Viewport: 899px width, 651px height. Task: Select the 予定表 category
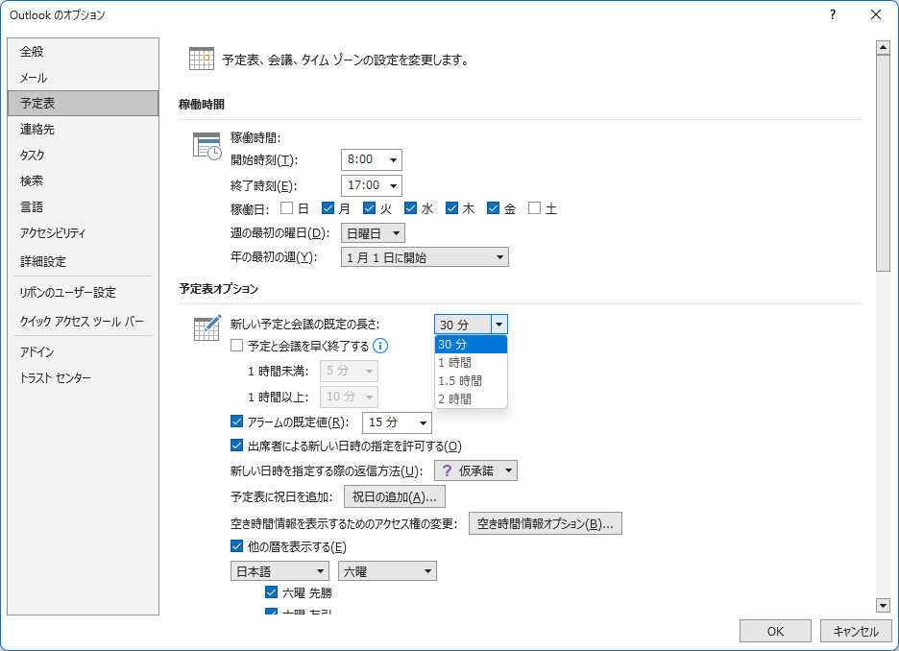coord(84,103)
